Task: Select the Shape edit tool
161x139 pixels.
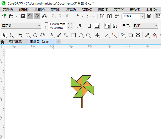Action: point(12,35)
